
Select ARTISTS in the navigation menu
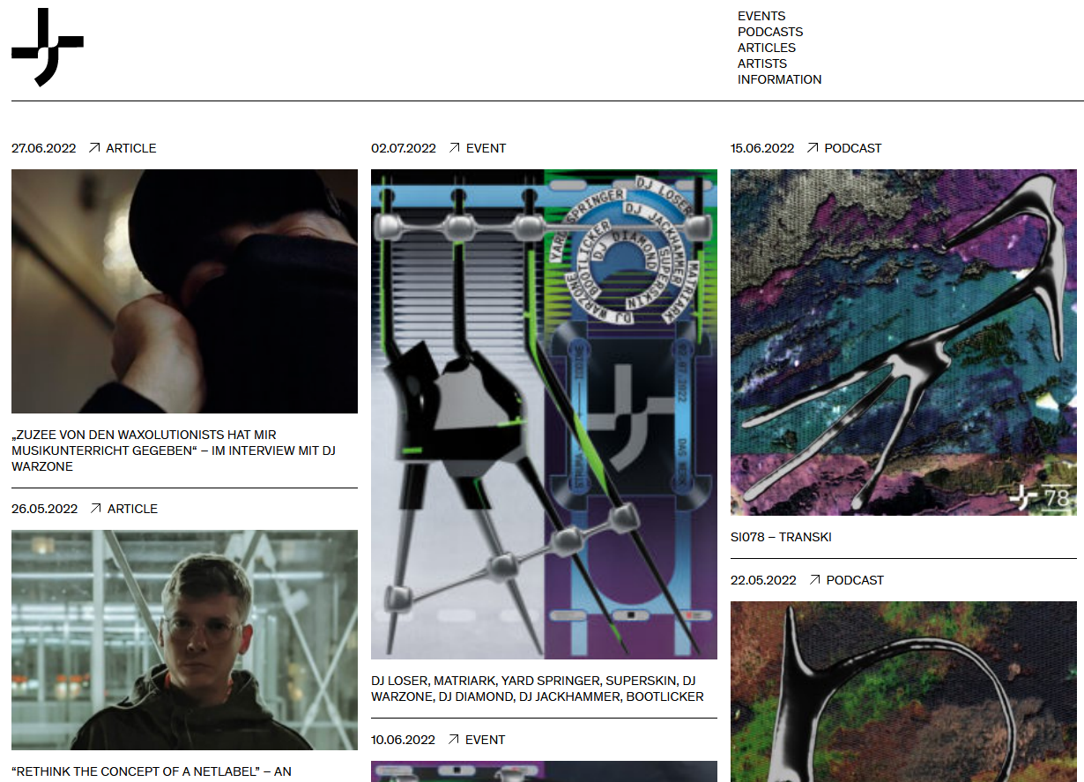(762, 63)
